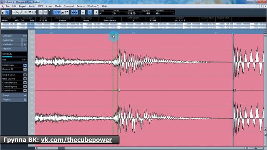Click the horizontal scrollbar thumb
The height and width of the screenshot is (150, 267).
(61, 148)
